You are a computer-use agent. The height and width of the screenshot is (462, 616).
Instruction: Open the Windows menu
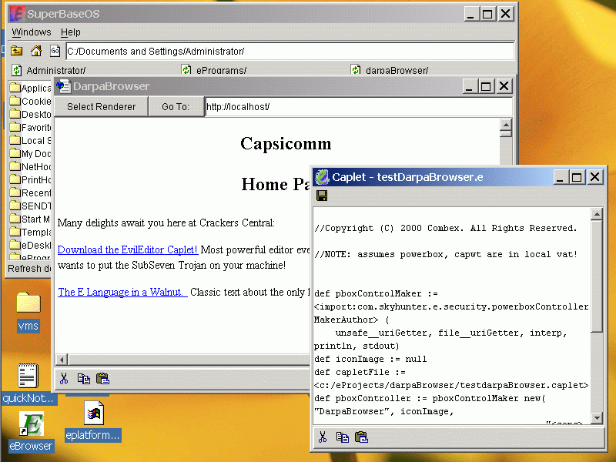tap(31, 32)
